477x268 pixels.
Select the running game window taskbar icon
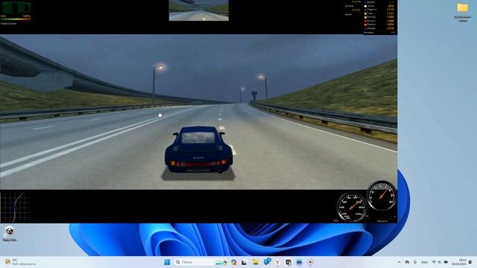click(288, 262)
